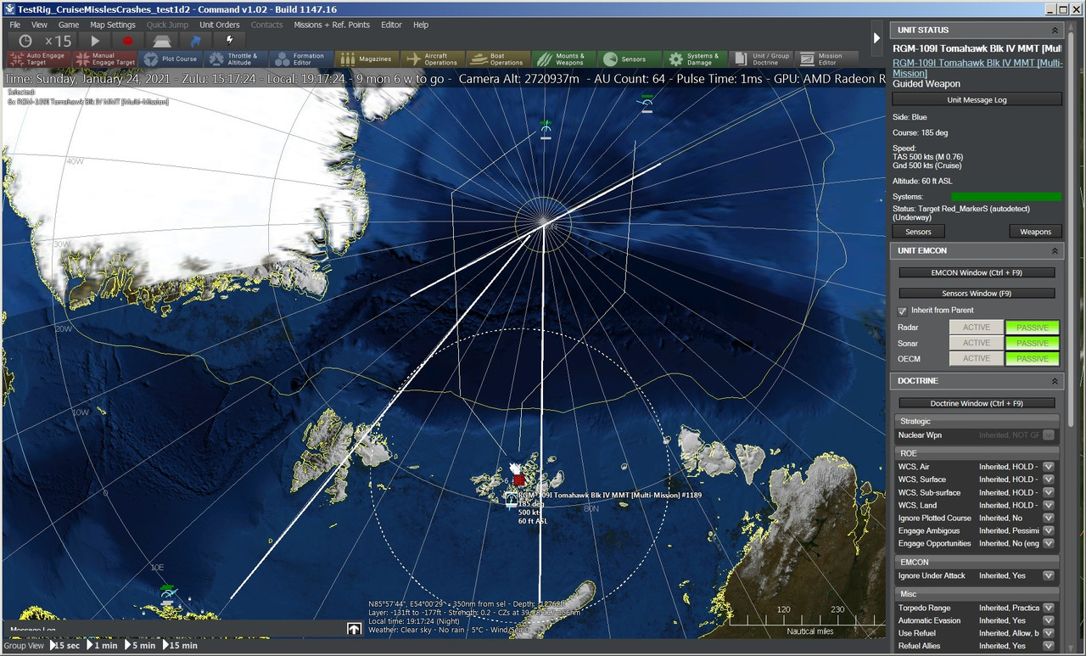Open the Unit Orders menu
The height and width of the screenshot is (656, 1086).
coord(220,25)
